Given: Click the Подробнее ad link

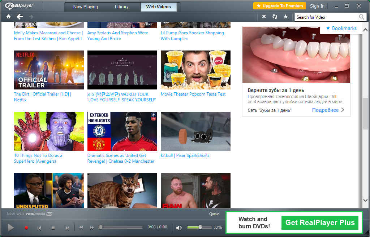Looking at the screenshot, I should tap(328, 110).
